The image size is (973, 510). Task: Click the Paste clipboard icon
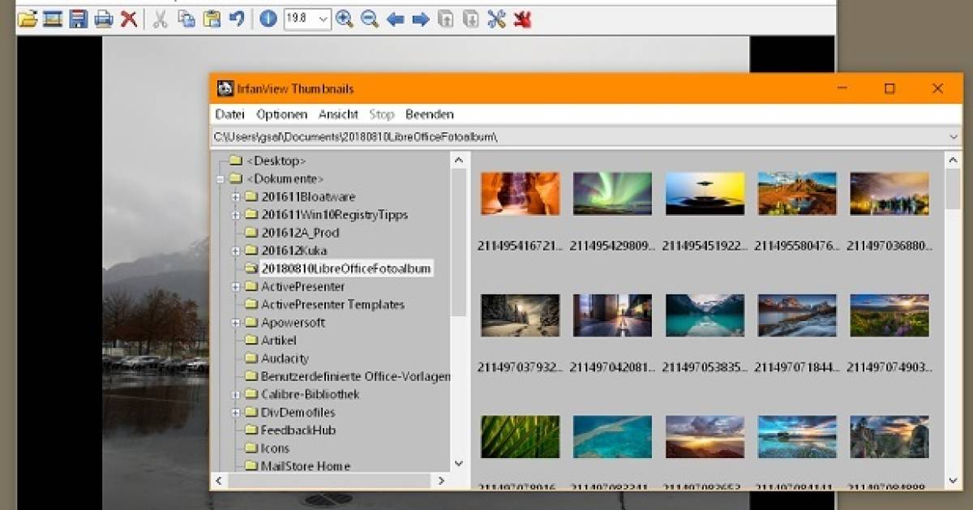coord(212,19)
